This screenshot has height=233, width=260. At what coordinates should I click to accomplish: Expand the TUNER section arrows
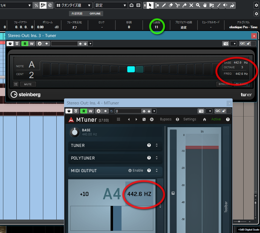157,145
